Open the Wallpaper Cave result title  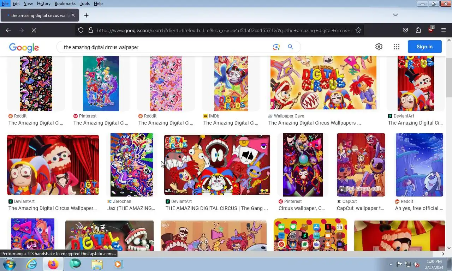click(x=314, y=123)
